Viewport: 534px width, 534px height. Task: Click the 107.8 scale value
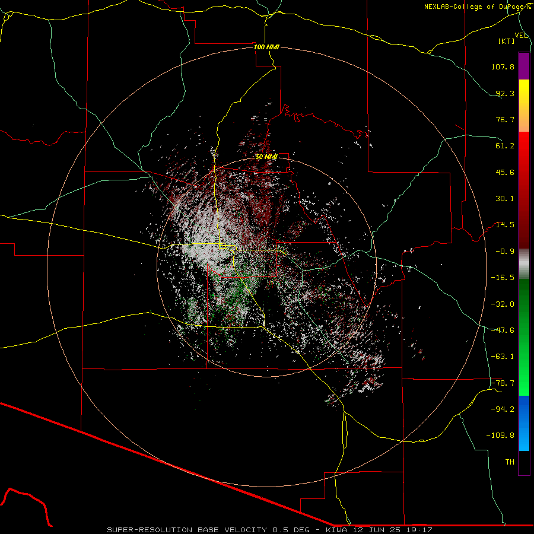tap(503, 66)
